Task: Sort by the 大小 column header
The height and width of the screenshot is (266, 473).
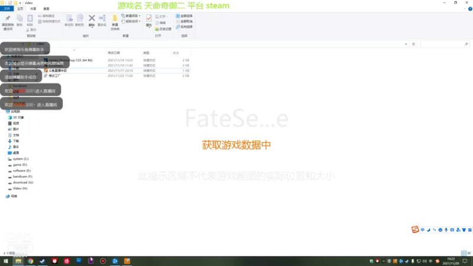Action: coord(176,53)
